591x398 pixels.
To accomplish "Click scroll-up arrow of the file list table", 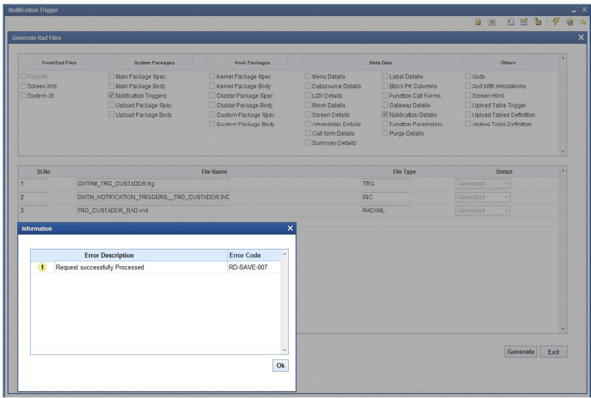I will tap(563, 170).
